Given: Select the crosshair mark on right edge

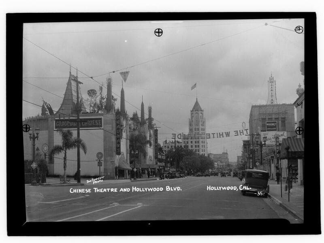Looking at the screenshot, I should pyautogui.click(x=299, y=130).
